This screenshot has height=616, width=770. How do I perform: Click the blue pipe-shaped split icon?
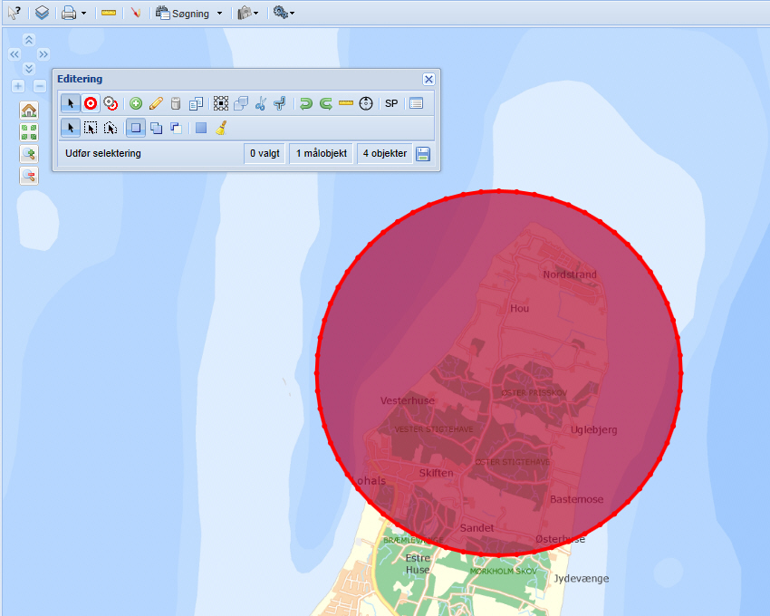tap(280, 103)
